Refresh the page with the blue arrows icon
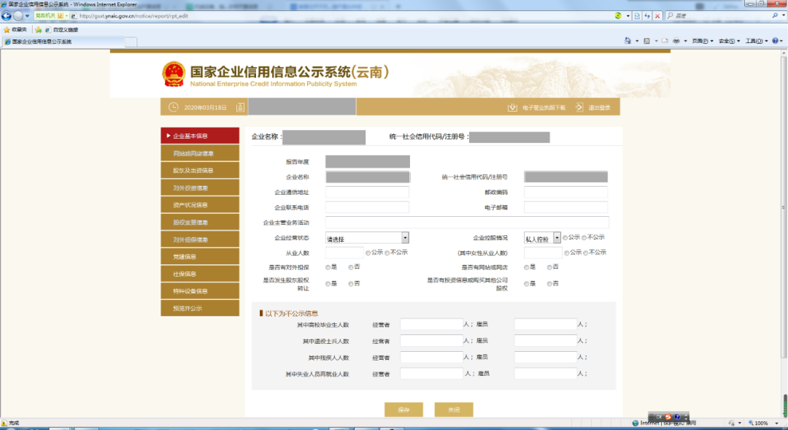The height and width of the screenshot is (430, 788). pos(647,16)
